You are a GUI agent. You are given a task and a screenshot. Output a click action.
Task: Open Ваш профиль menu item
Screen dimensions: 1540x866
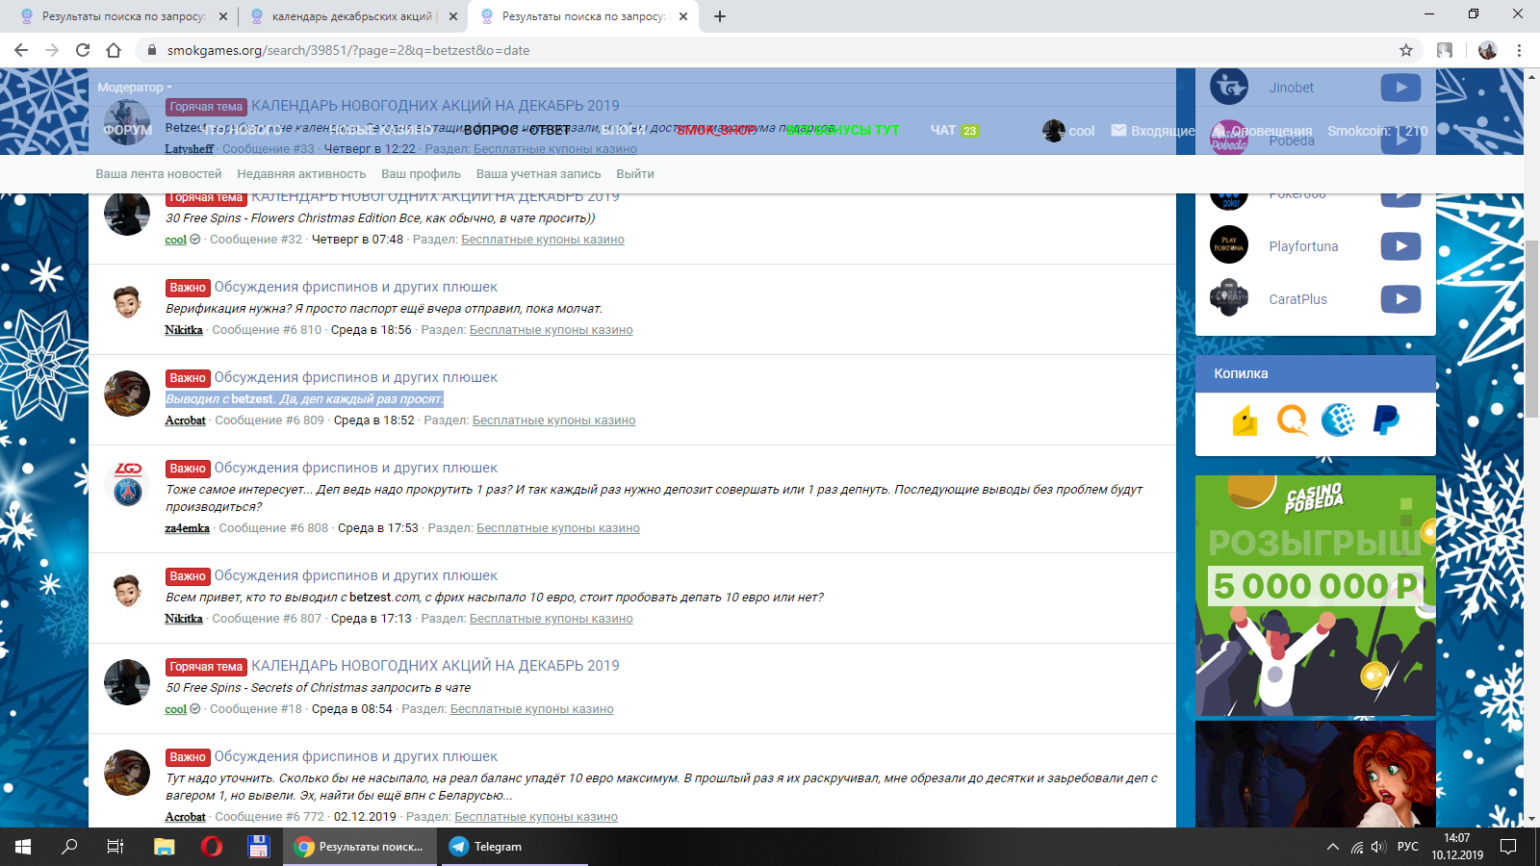pyautogui.click(x=421, y=174)
